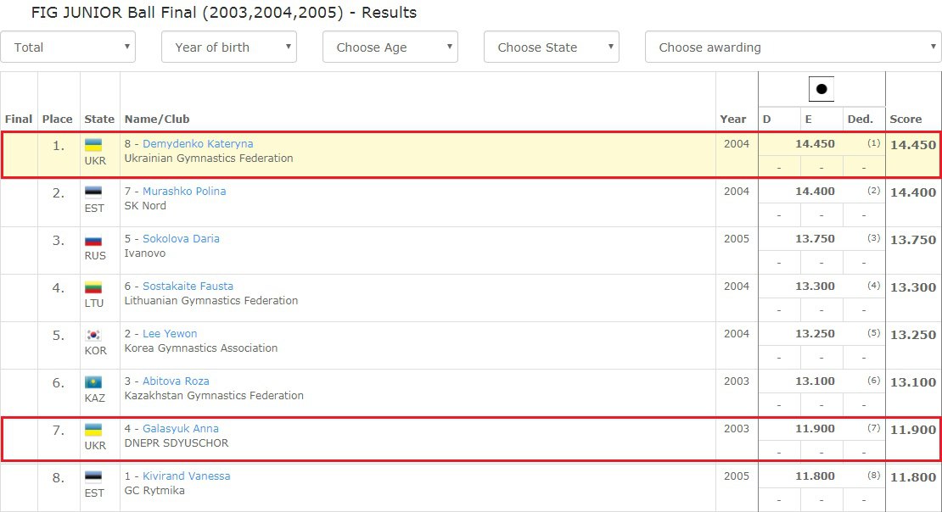Open Sokolova Daria athlete link
This screenshot has width=942, height=512.
(x=181, y=239)
